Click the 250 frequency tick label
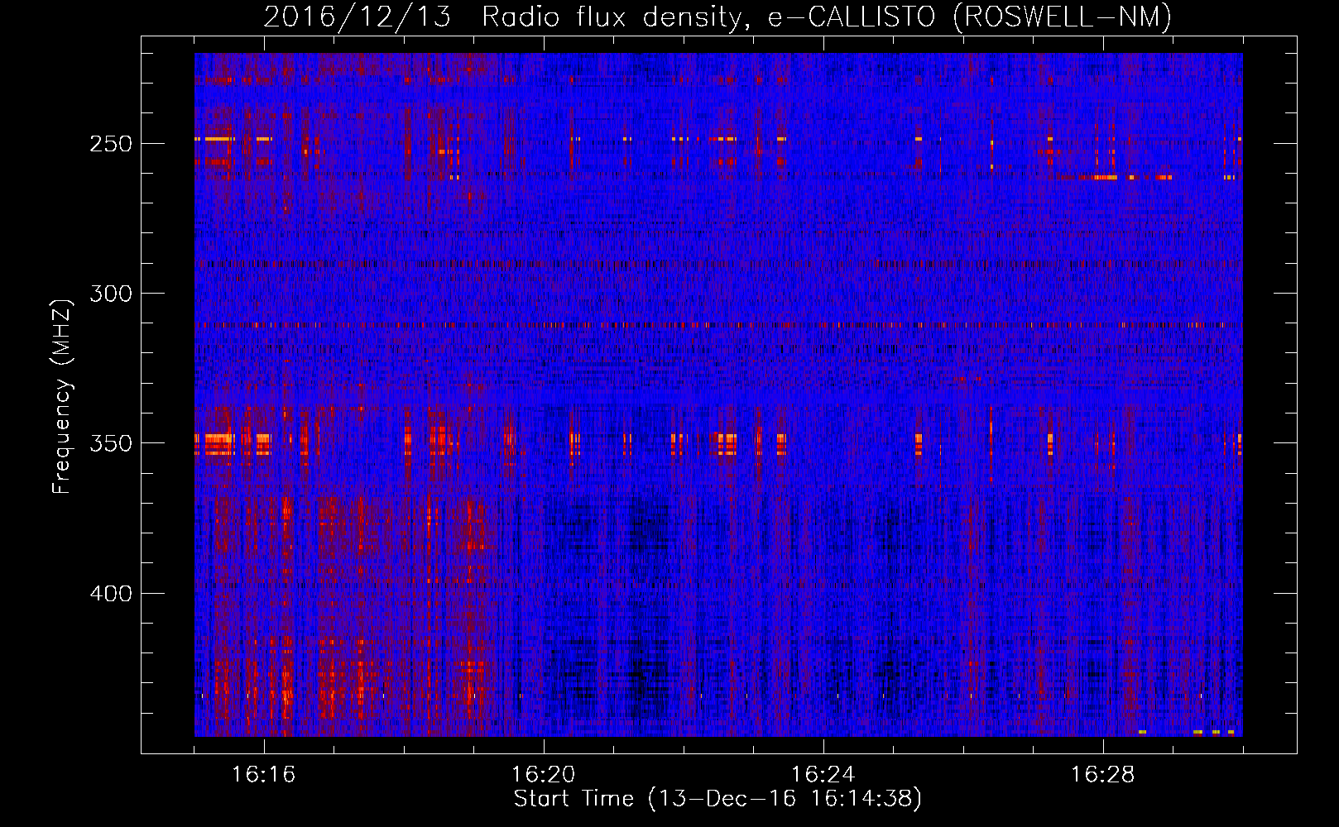This screenshot has height=827, width=1339. 111,144
